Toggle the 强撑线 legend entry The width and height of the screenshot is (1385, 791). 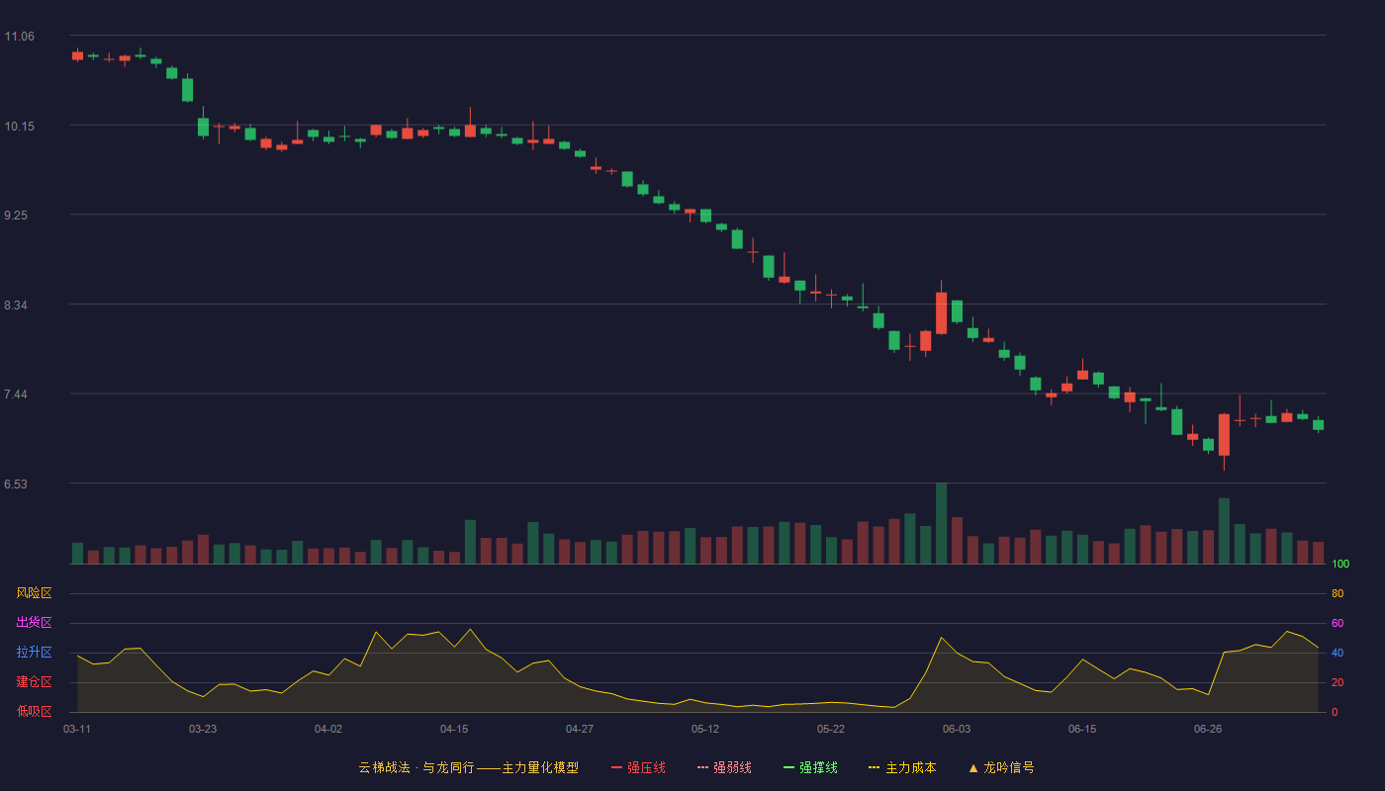point(810,767)
